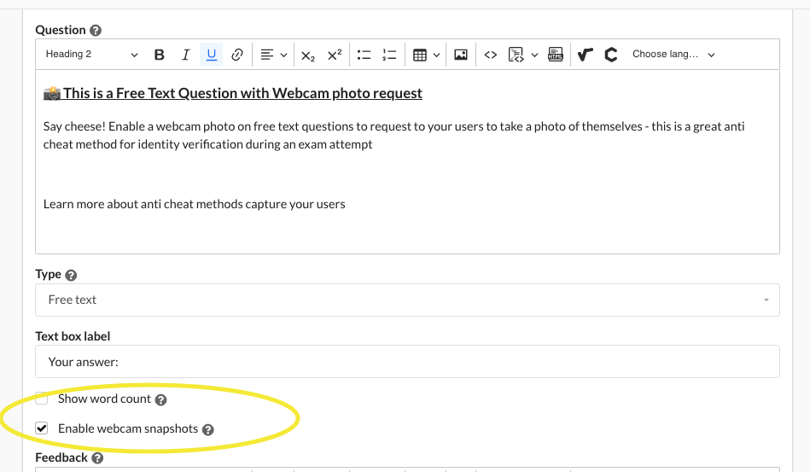Viewport: 810px width, 472px height.
Task: Open the Heading 2 style dropdown
Action: coord(90,55)
